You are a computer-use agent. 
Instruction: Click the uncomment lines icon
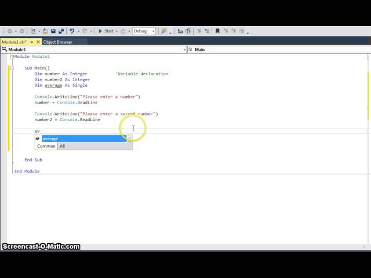(206, 31)
